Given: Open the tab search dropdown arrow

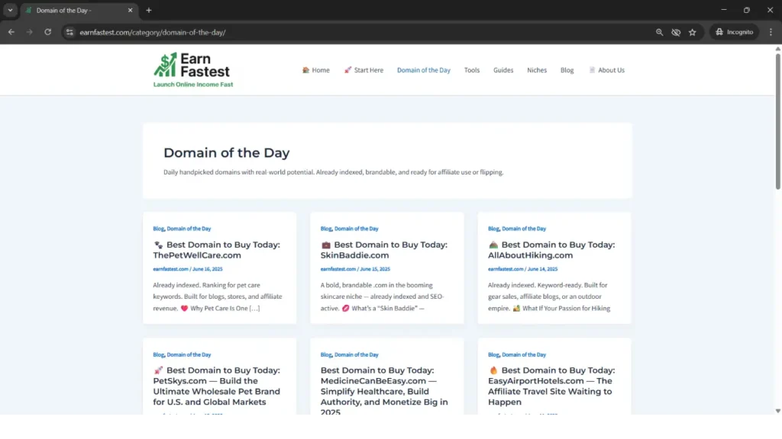Looking at the screenshot, I should click(10, 10).
